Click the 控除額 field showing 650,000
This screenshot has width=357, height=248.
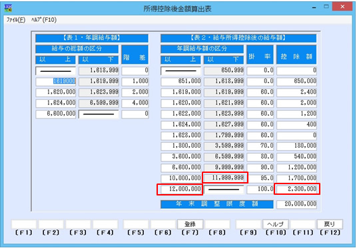click(x=296, y=81)
